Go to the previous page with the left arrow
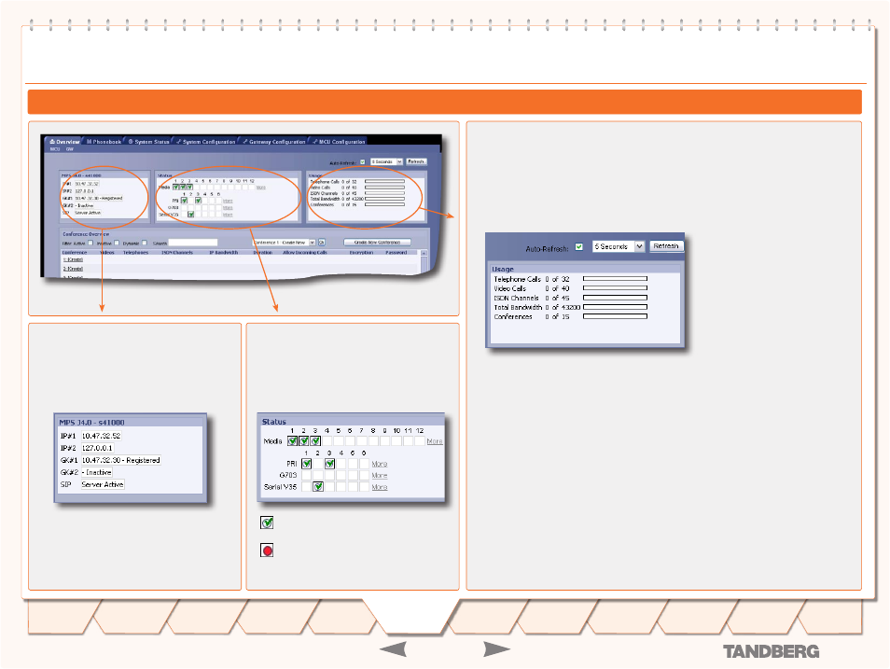This screenshot has width=890, height=669. (x=393, y=649)
